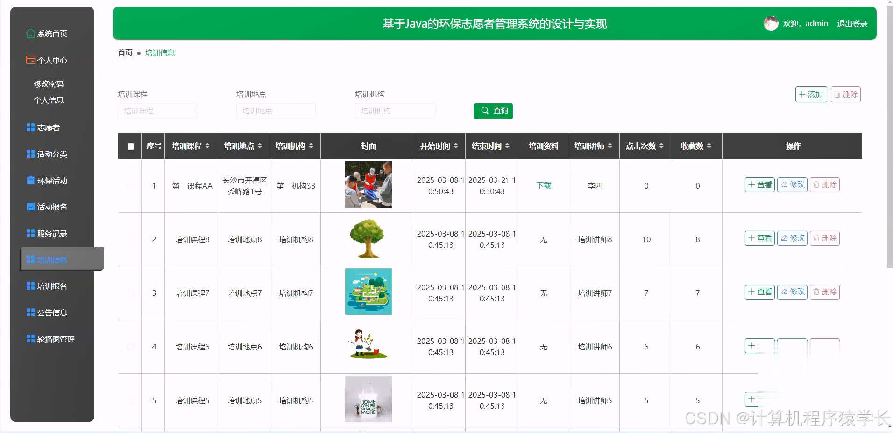Select the 系统首页 home icon
This screenshot has width=893, height=433.
click(x=30, y=33)
